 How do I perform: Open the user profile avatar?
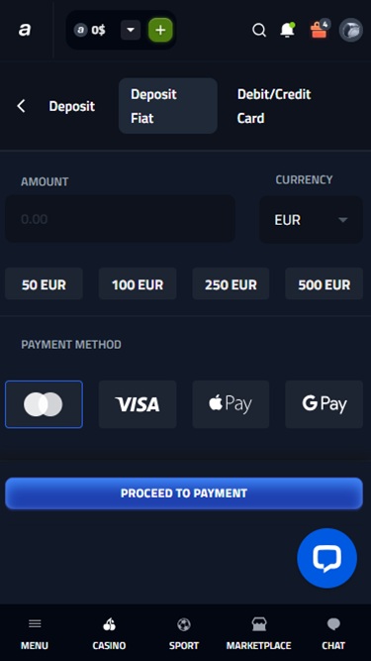tap(351, 30)
